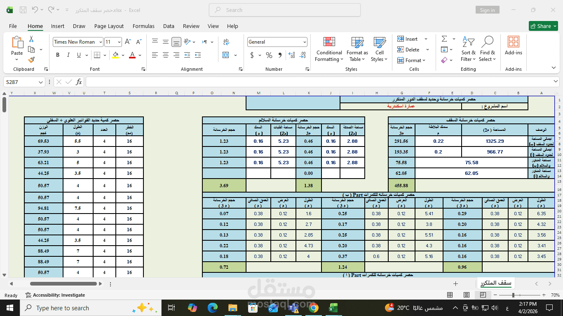Click the Decrease Decimal icon

click(x=303, y=55)
